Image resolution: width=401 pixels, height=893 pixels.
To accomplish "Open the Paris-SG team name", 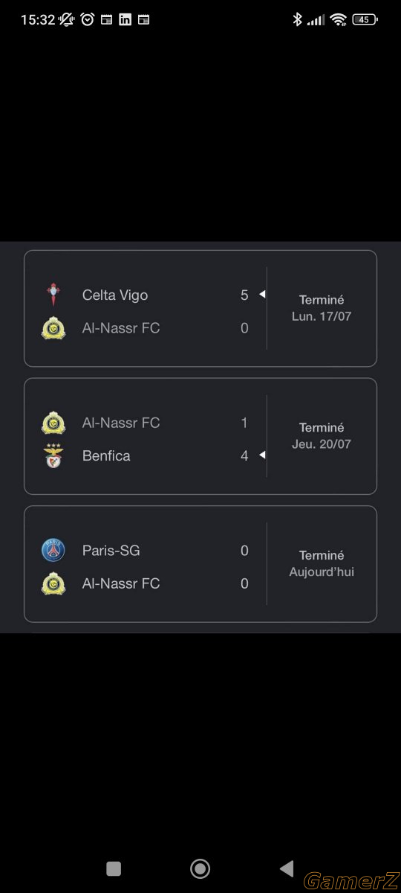I will coord(111,551).
